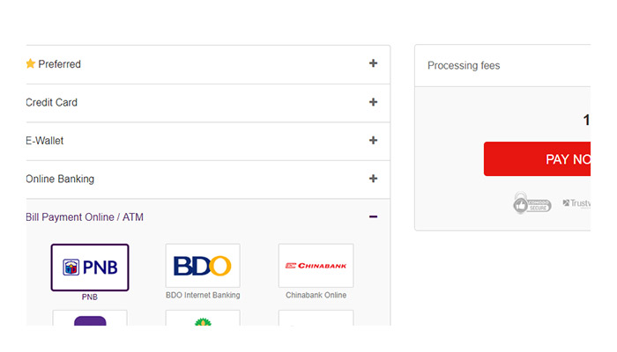The image size is (617, 352).
Task: Click the Trustwave security badge
Action: 577,203
